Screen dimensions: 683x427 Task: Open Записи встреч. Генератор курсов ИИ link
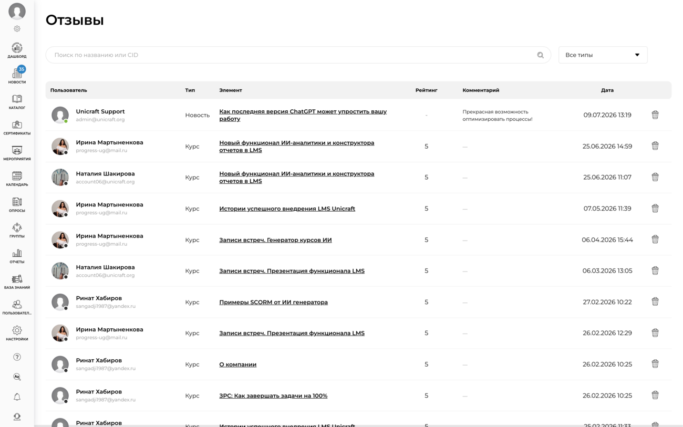point(275,240)
